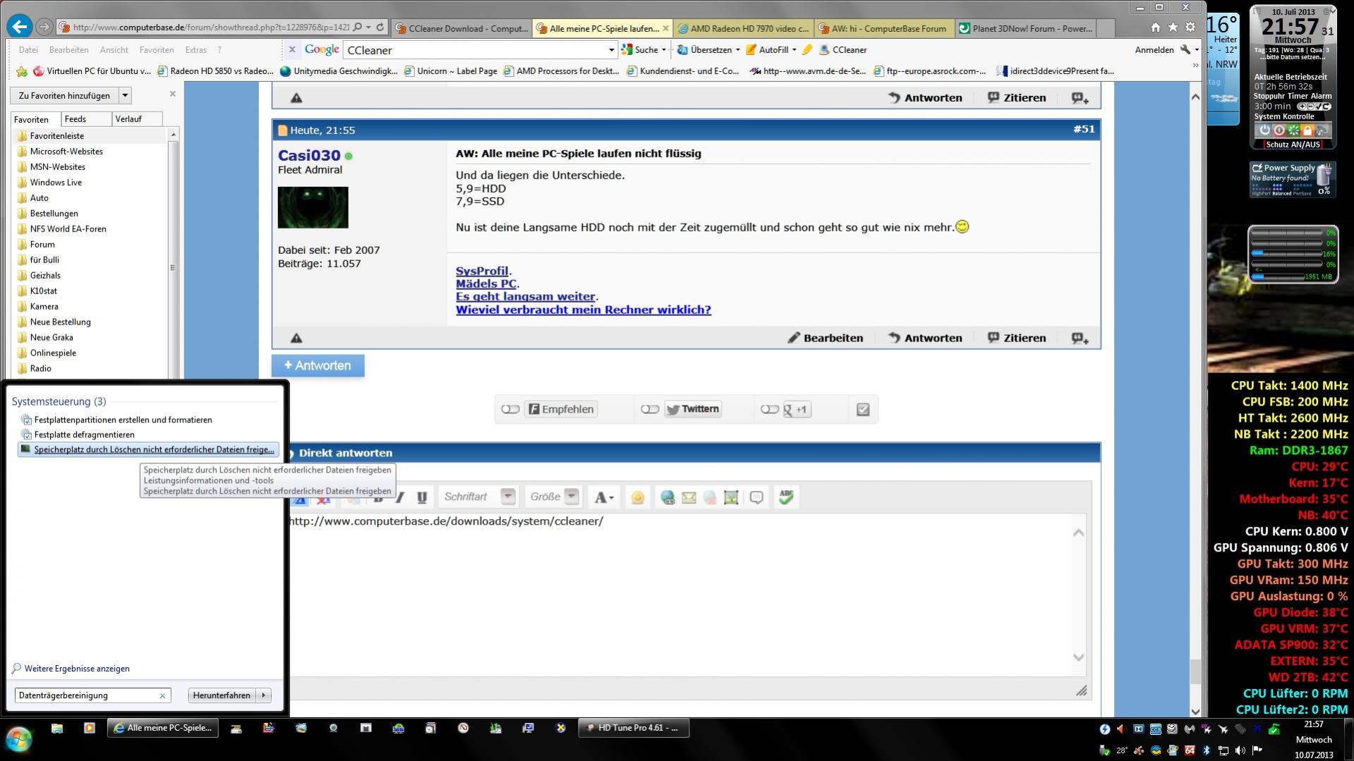The width and height of the screenshot is (1354, 761).
Task: Click the multi-quote icon on post #51
Action: pyautogui.click(x=1080, y=339)
